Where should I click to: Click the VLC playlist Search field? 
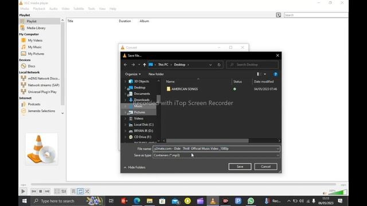(316, 15)
